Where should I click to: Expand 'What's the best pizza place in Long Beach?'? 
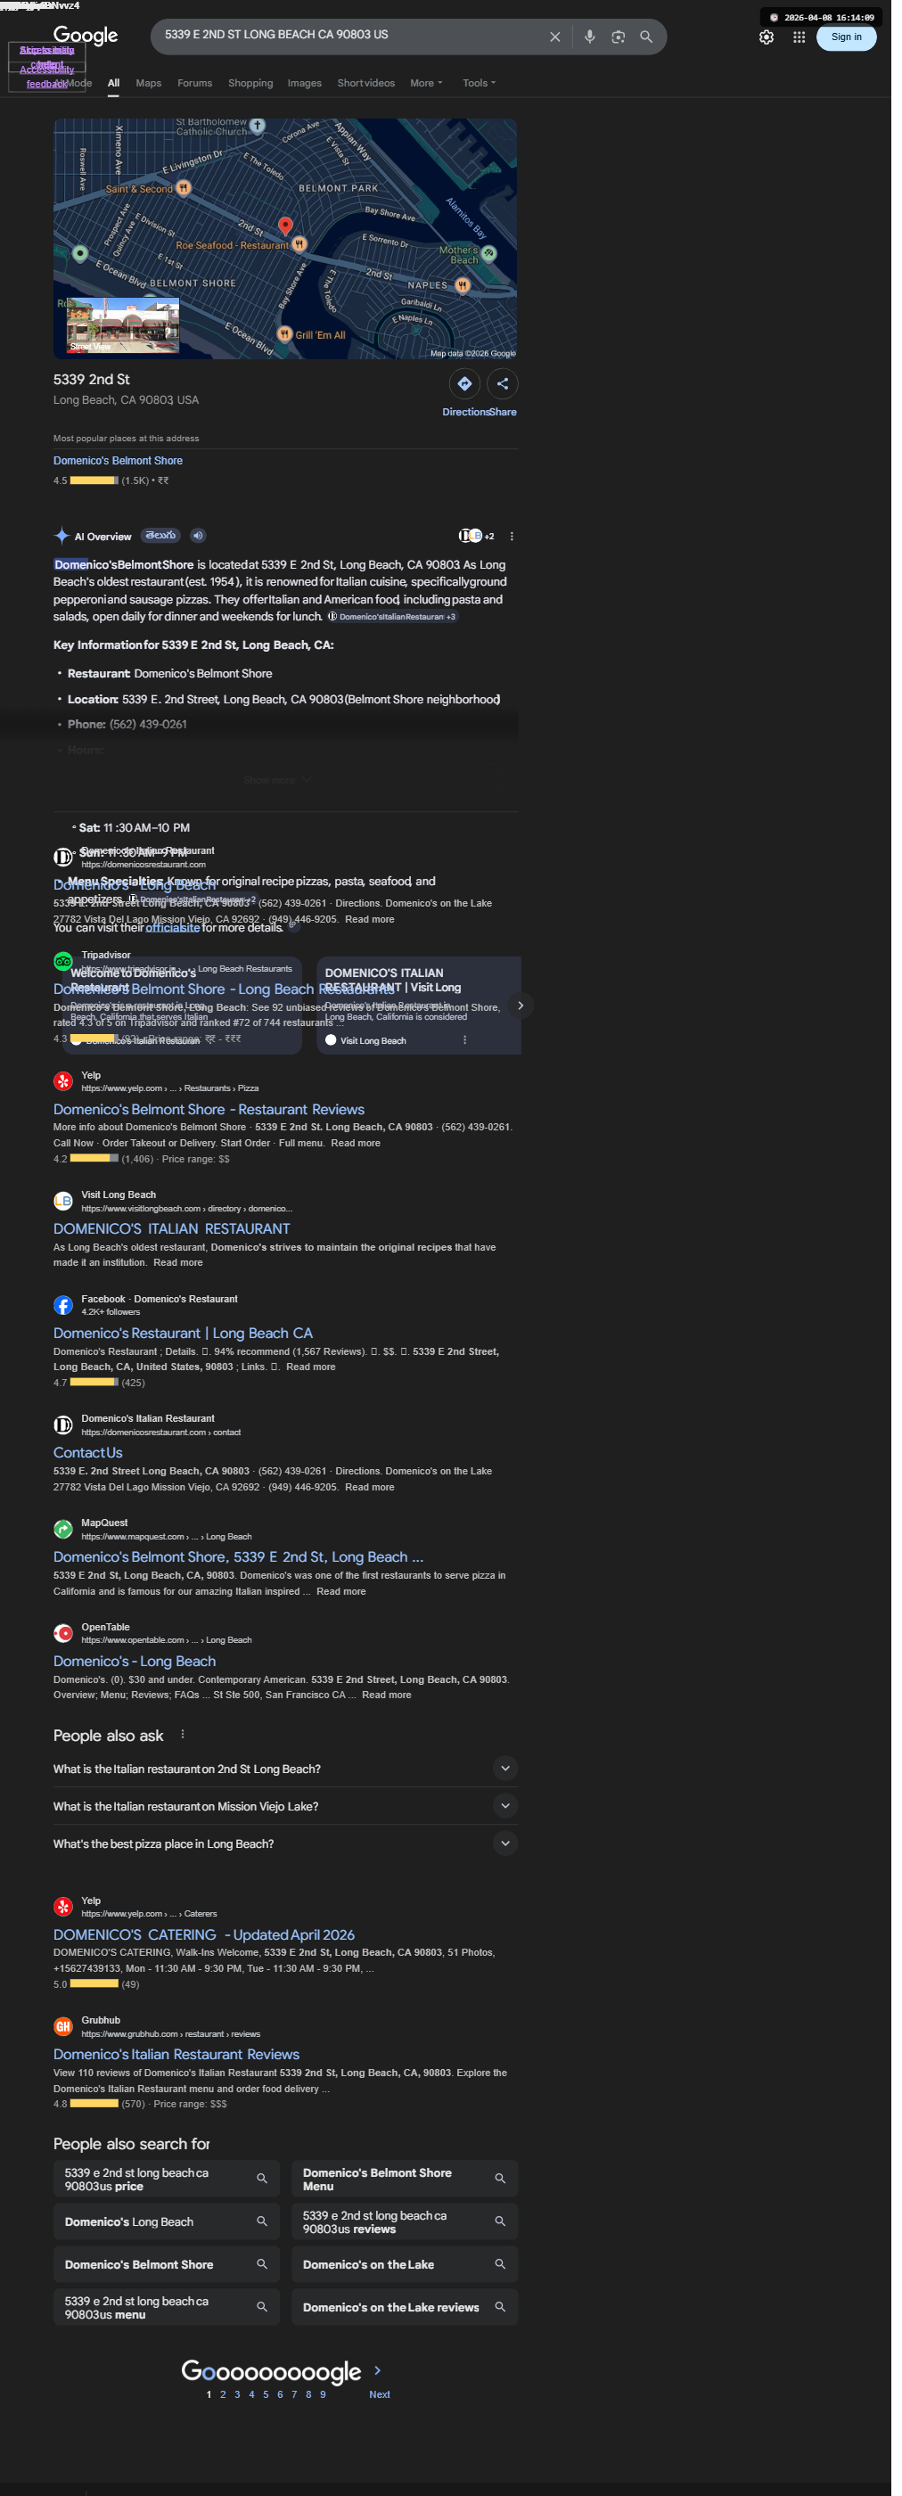coord(285,1843)
